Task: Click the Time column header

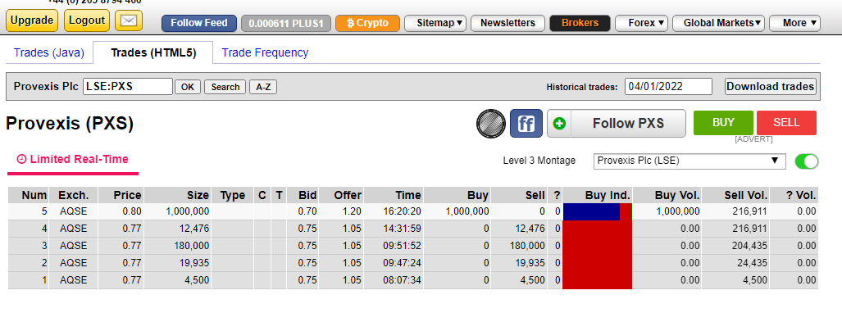Action: 393,195
